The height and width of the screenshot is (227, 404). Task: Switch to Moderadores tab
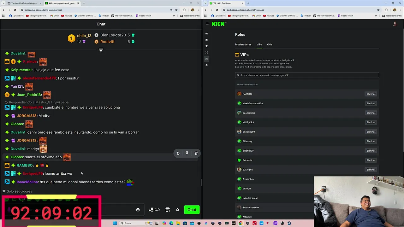point(243,44)
